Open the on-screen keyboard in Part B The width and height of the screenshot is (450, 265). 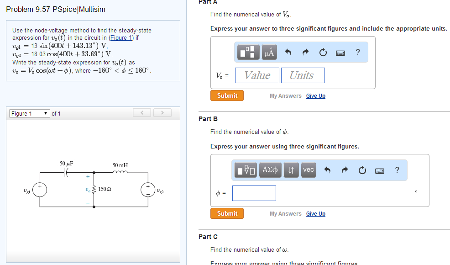click(379, 170)
